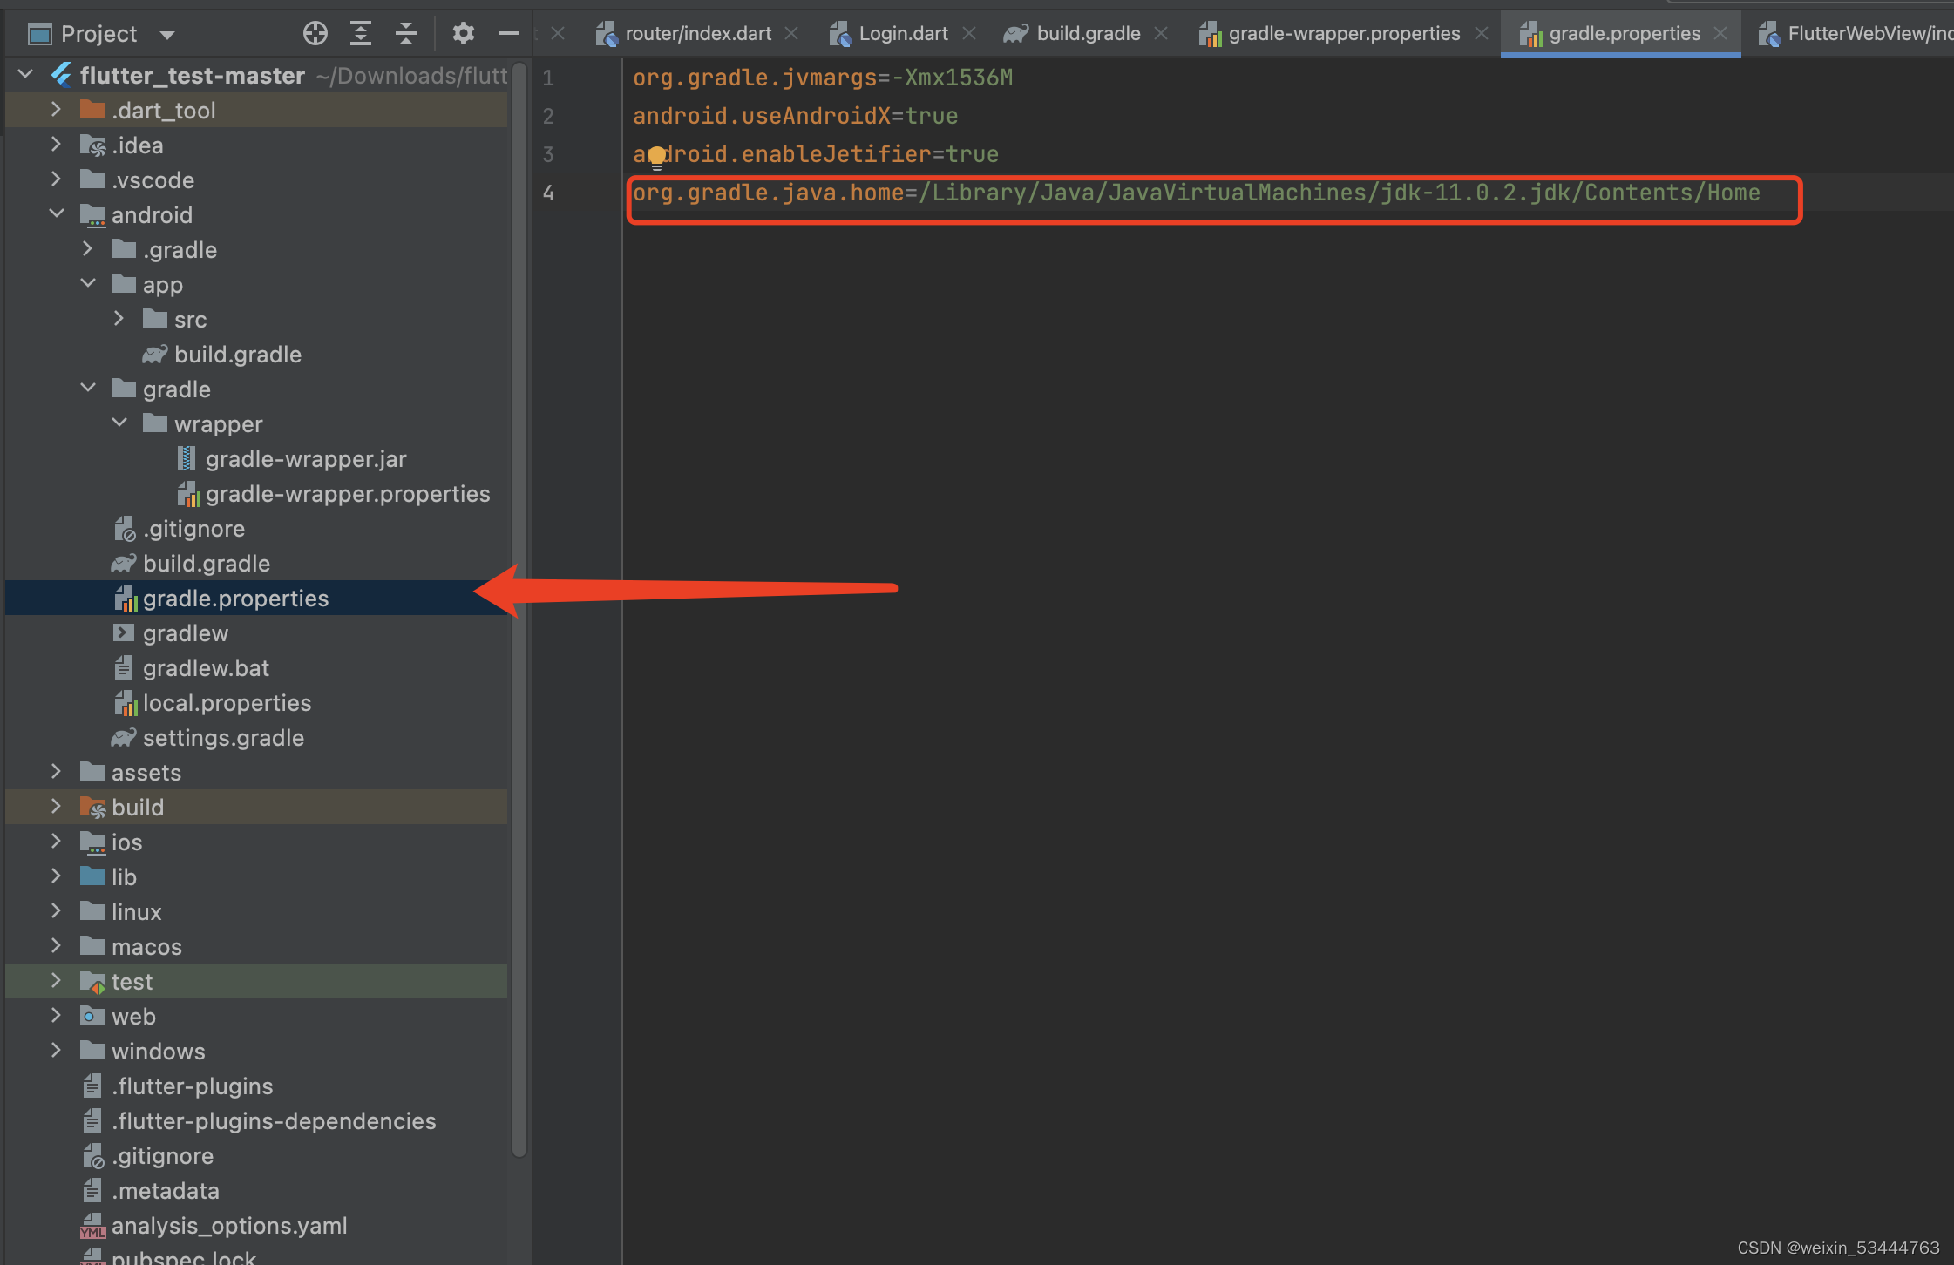Image resolution: width=1954 pixels, height=1265 pixels.
Task: Collapse the wrapper folder
Action: [119, 423]
